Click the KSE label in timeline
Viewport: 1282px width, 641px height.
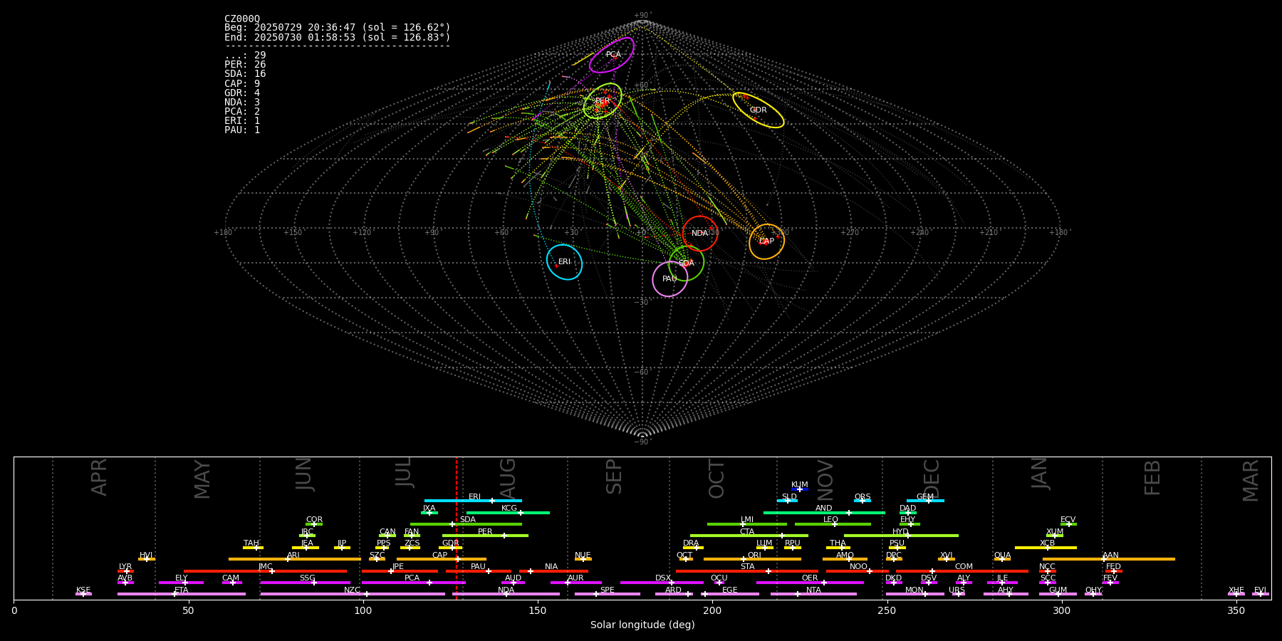pyautogui.click(x=83, y=590)
